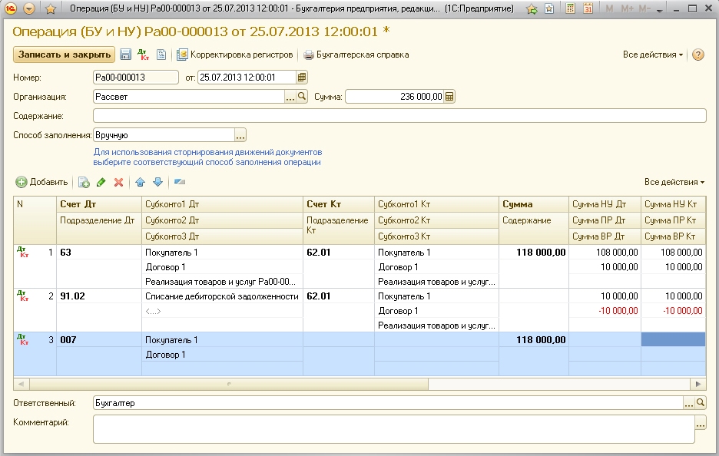Open table Все действия menu

pos(674,182)
